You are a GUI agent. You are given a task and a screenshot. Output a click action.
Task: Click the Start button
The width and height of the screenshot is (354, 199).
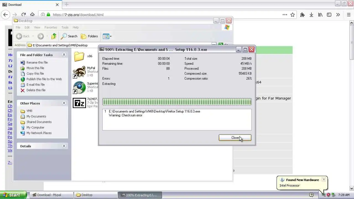[x=13, y=195]
